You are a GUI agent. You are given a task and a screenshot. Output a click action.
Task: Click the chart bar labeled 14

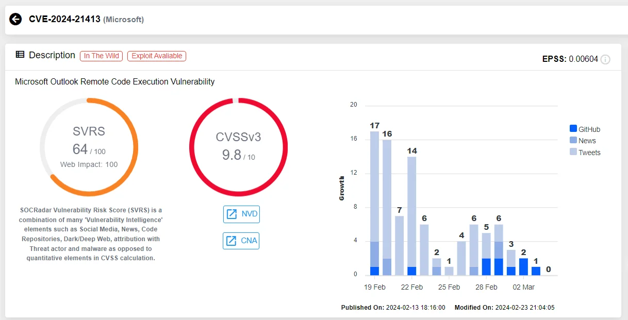pos(412,216)
